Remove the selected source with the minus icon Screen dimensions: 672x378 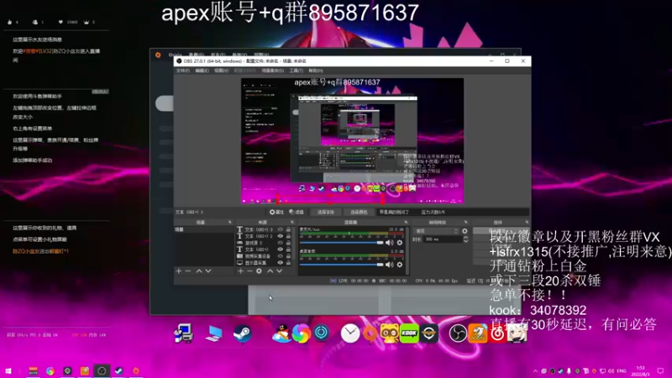tap(249, 270)
